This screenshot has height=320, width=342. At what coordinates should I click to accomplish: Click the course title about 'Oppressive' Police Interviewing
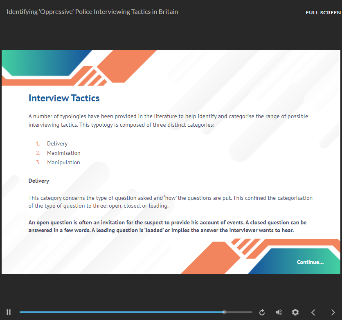pos(92,12)
